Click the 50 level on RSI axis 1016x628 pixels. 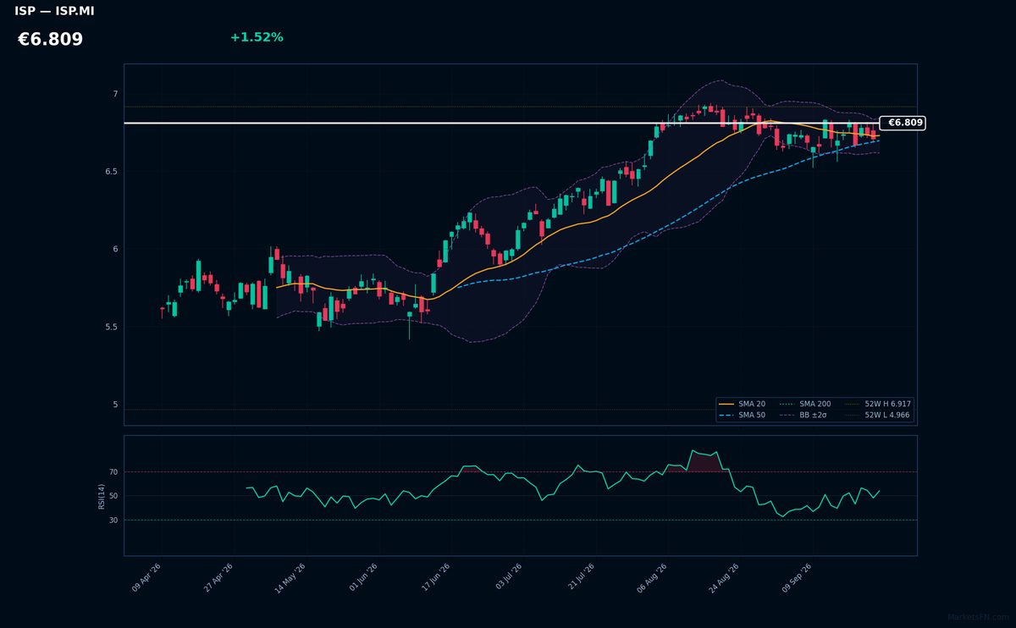pos(113,496)
